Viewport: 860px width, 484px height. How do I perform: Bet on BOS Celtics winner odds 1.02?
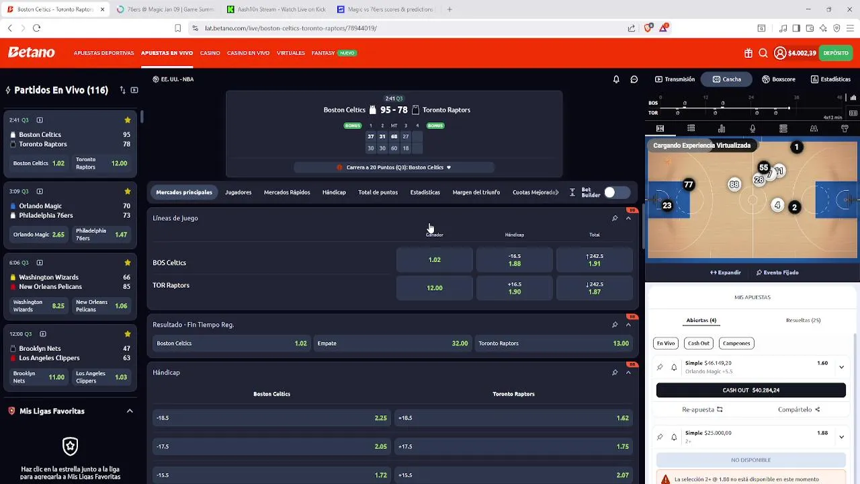[x=435, y=259]
